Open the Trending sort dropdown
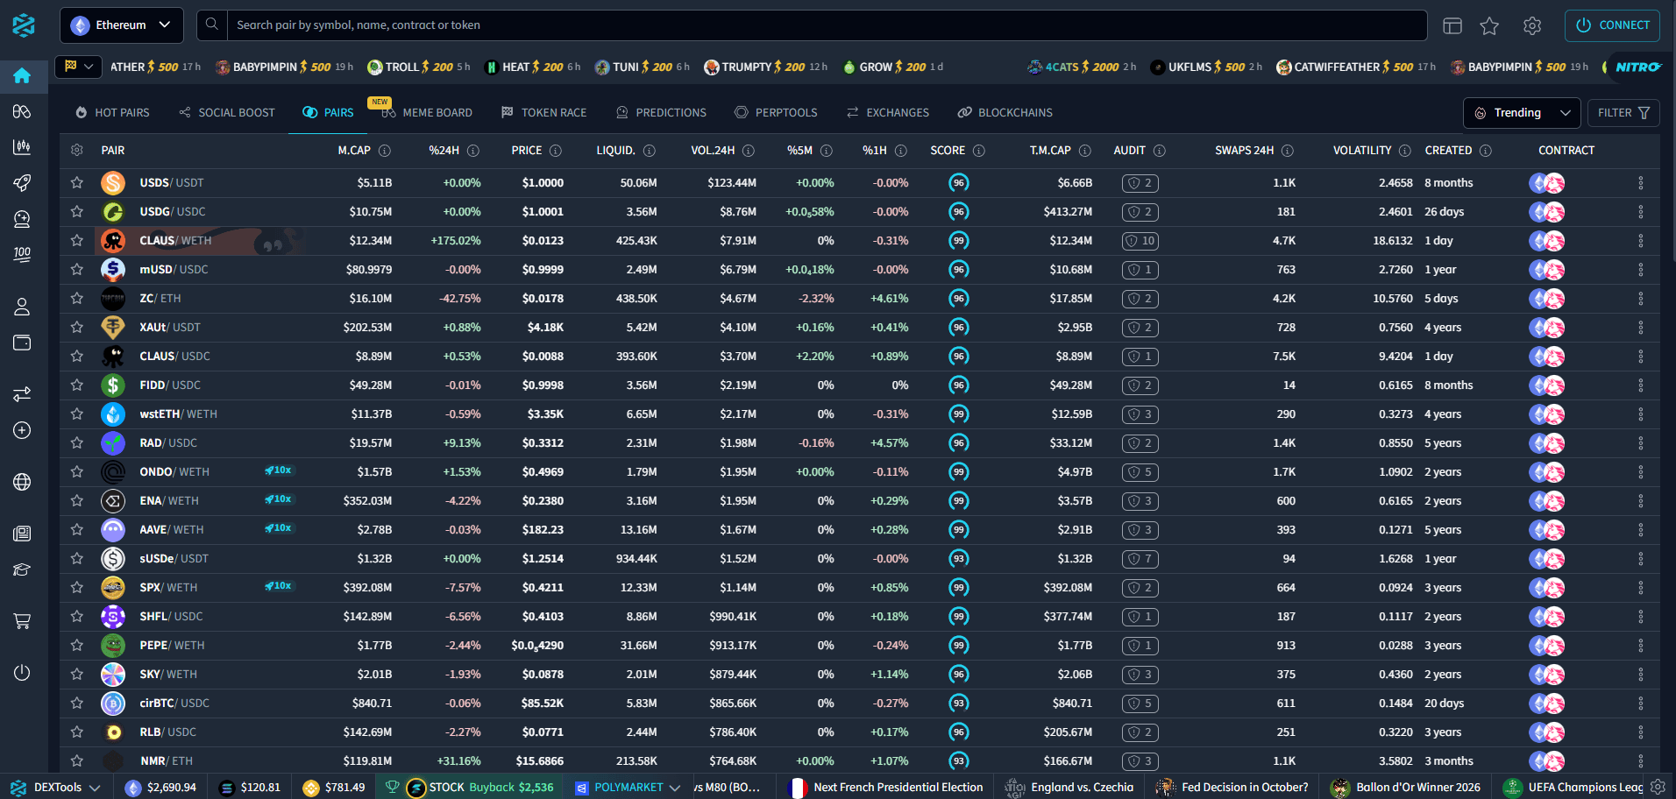The width and height of the screenshot is (1676, 799). pyautogui.click(x=1522, y=113)
